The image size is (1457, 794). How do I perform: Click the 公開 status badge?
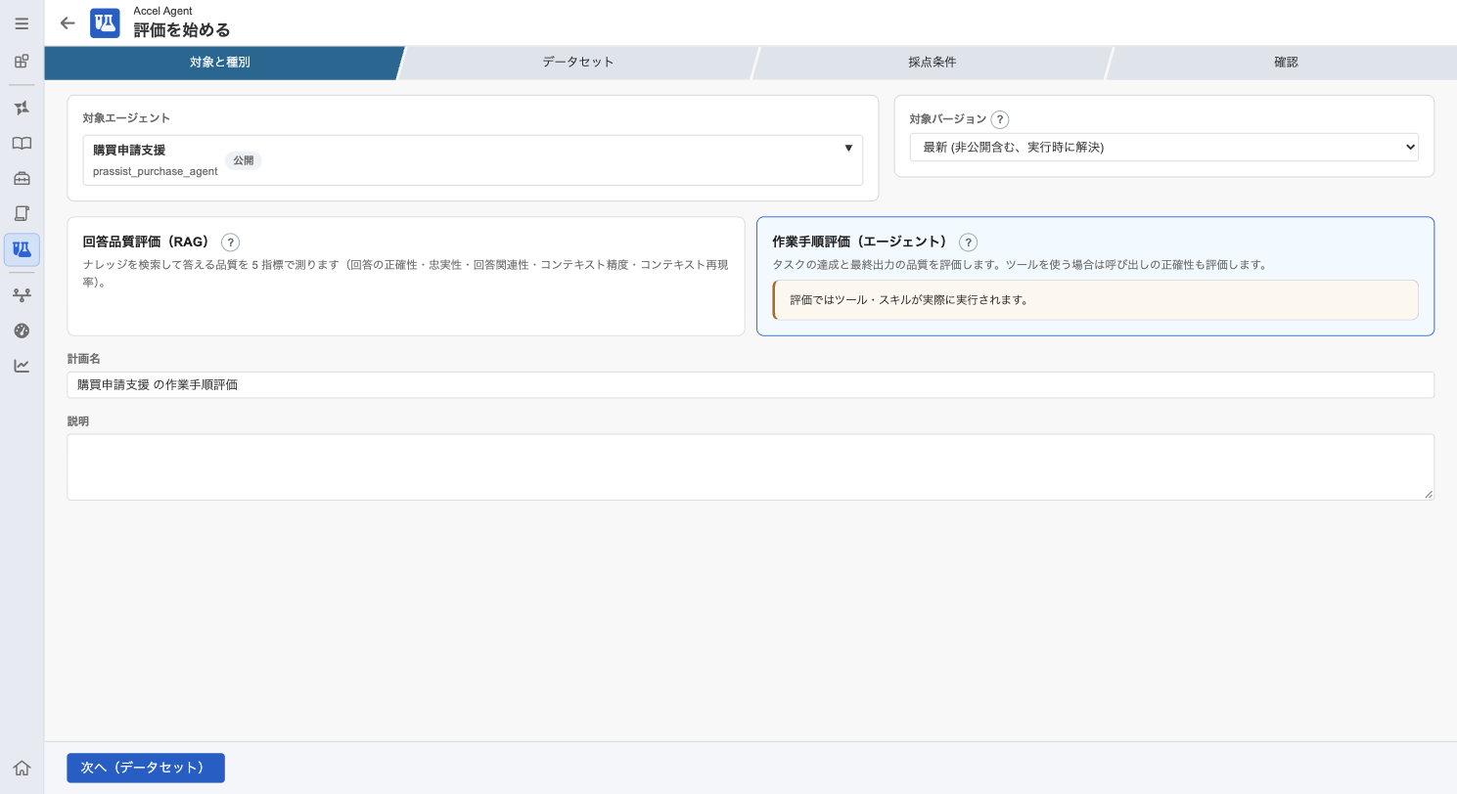(x=244, y=160)
